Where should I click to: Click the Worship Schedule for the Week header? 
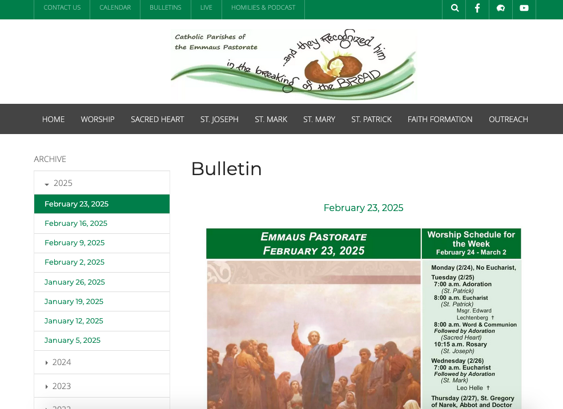pos(471,243)
